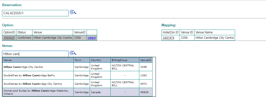Click Venue cell in Option table row
This screenshot has height=112, width=266.
tap(53, 38)
